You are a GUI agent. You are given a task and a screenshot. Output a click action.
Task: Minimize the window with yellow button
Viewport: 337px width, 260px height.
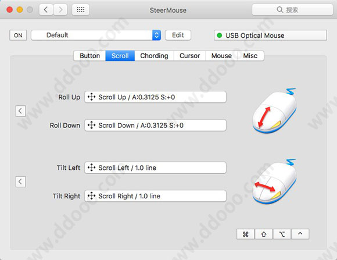(x=20, y=10)
